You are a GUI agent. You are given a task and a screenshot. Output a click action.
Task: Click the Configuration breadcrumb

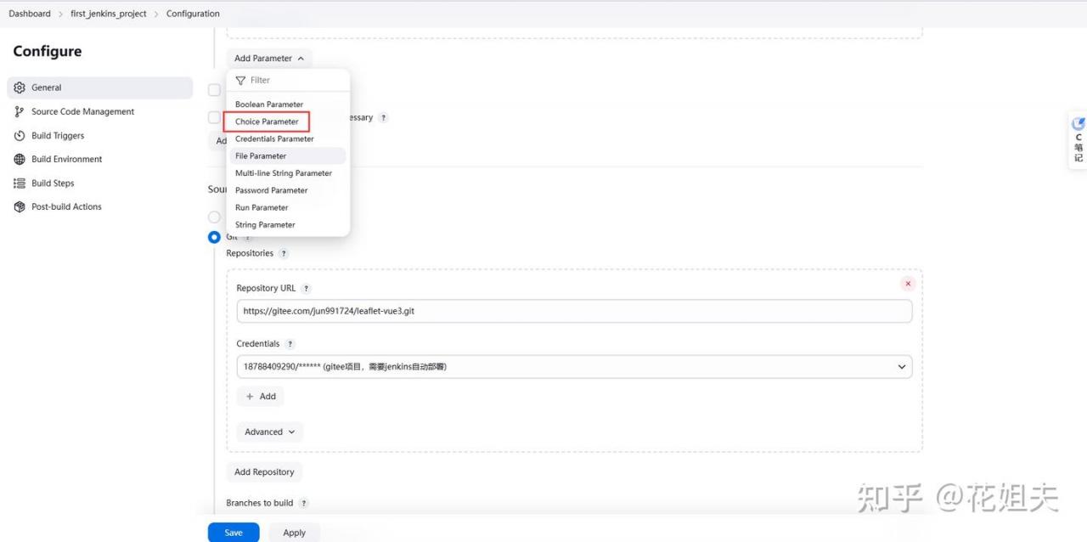[193, 14]
